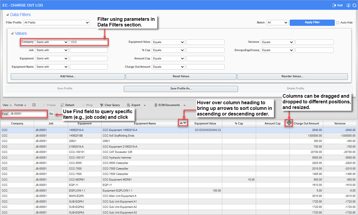Click the Variance filter value field
The height and width of the screenshot is (215, 358).
[314, 42]
